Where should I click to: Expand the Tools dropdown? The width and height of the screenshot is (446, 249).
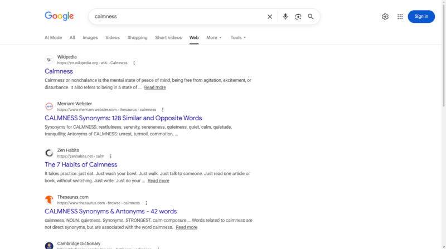click(238, 38)
